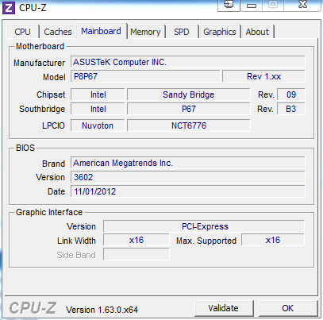
Task: Select the Manufacturer field ASUSTeK Computer INC.
Action: (x=188, y=62)
